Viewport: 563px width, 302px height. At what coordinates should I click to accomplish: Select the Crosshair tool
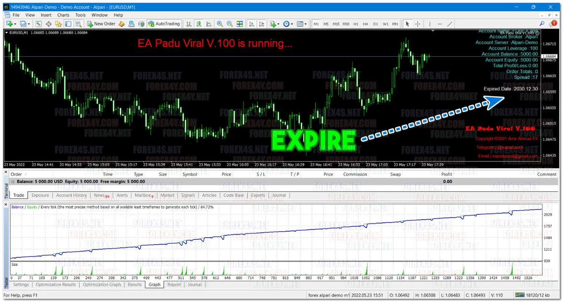(418, 24)
